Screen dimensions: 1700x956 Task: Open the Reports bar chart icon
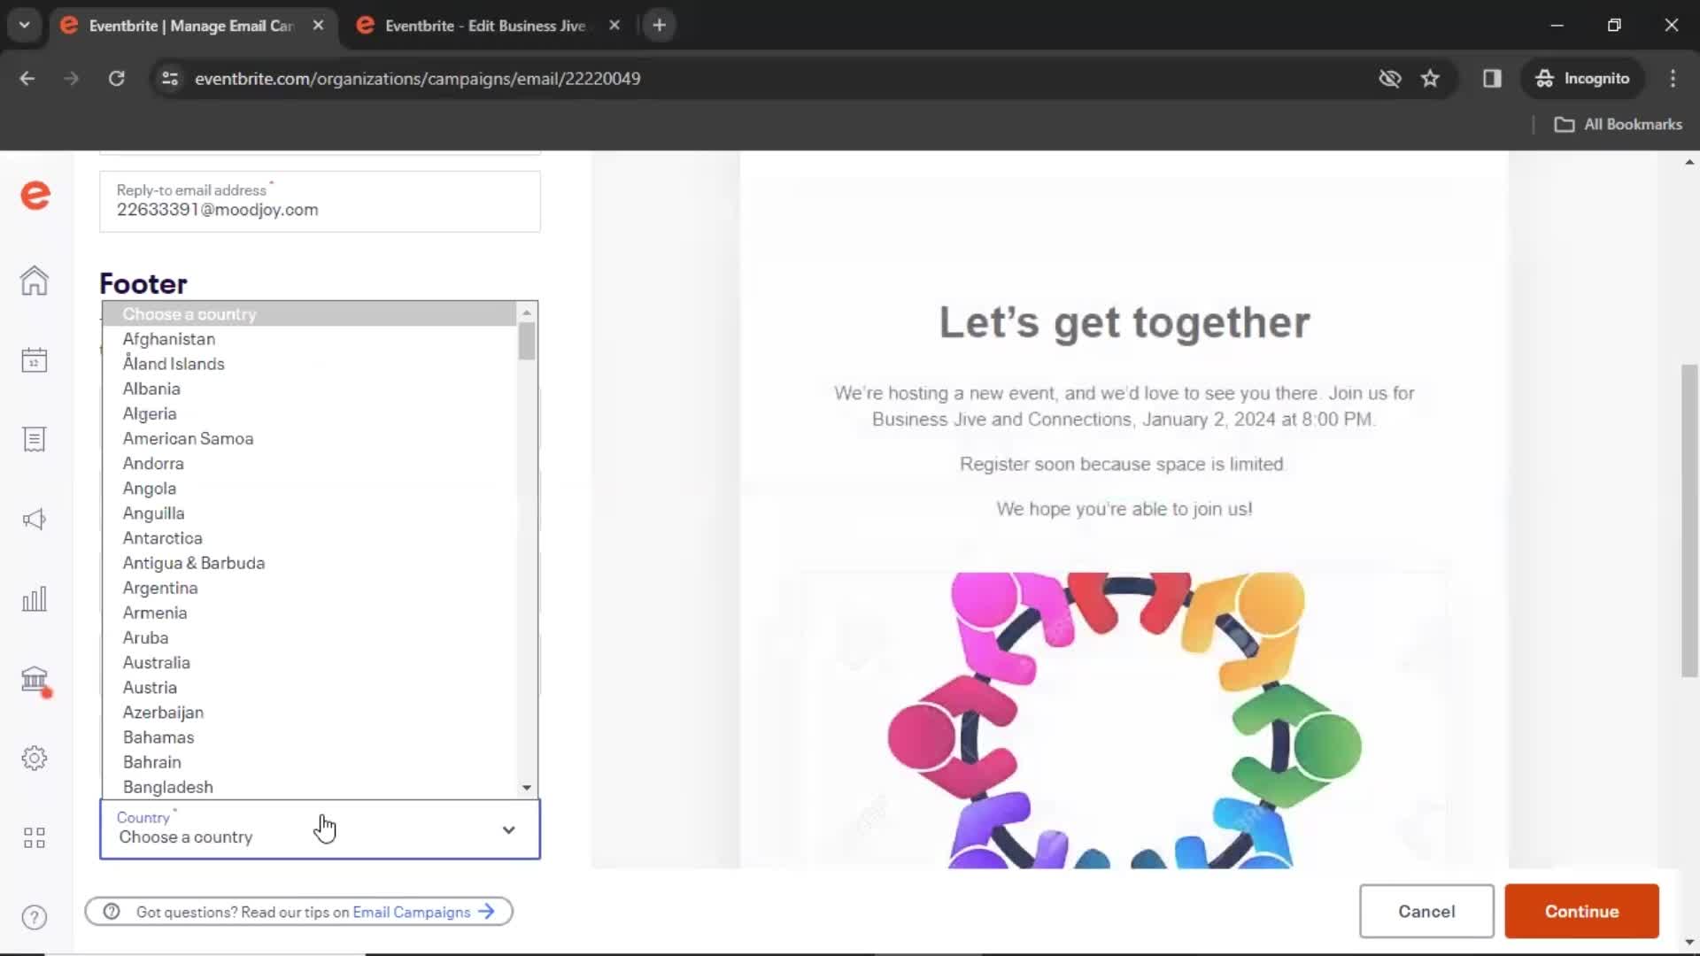coord(35,599)
